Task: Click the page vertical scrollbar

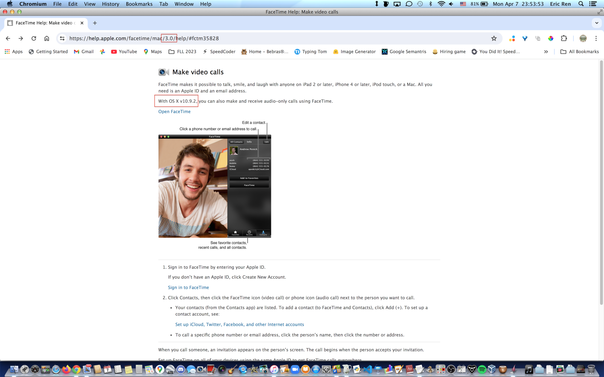Action: (601, 181)
